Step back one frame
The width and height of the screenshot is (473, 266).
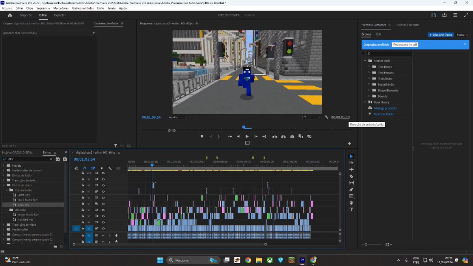[x=238, y=136]
